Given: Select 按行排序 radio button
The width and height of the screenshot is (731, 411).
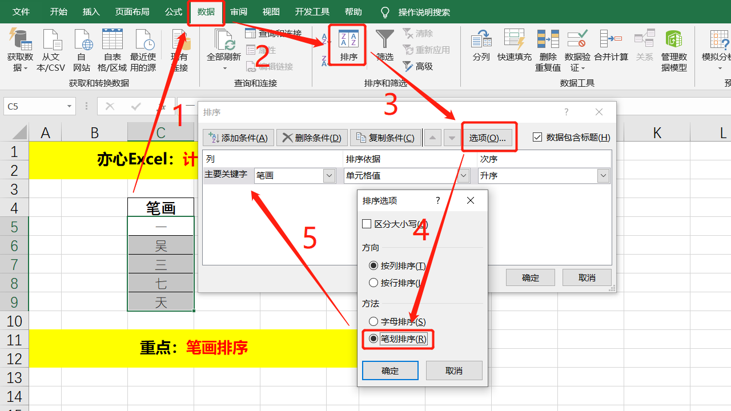Looking at the screenshot, I should (373, 283).
